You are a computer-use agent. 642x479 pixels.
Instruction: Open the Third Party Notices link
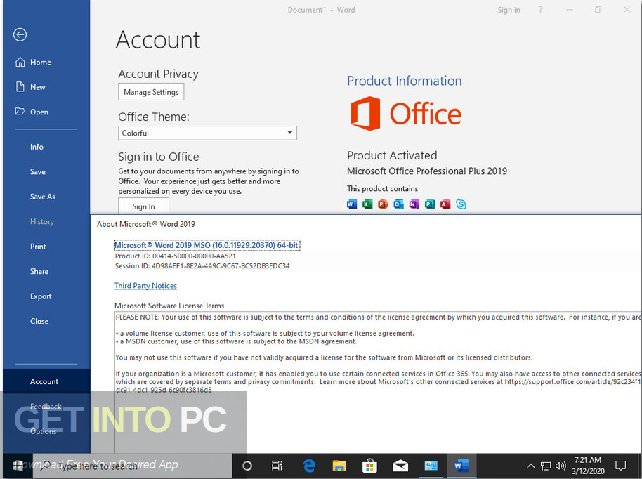(145, 286)
